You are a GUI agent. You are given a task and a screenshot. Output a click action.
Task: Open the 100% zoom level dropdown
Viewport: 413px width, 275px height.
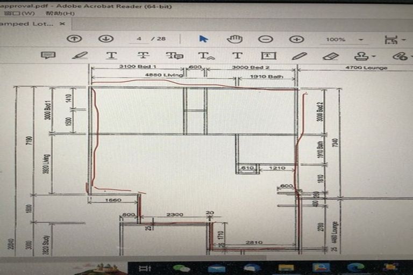click(360, 39)
